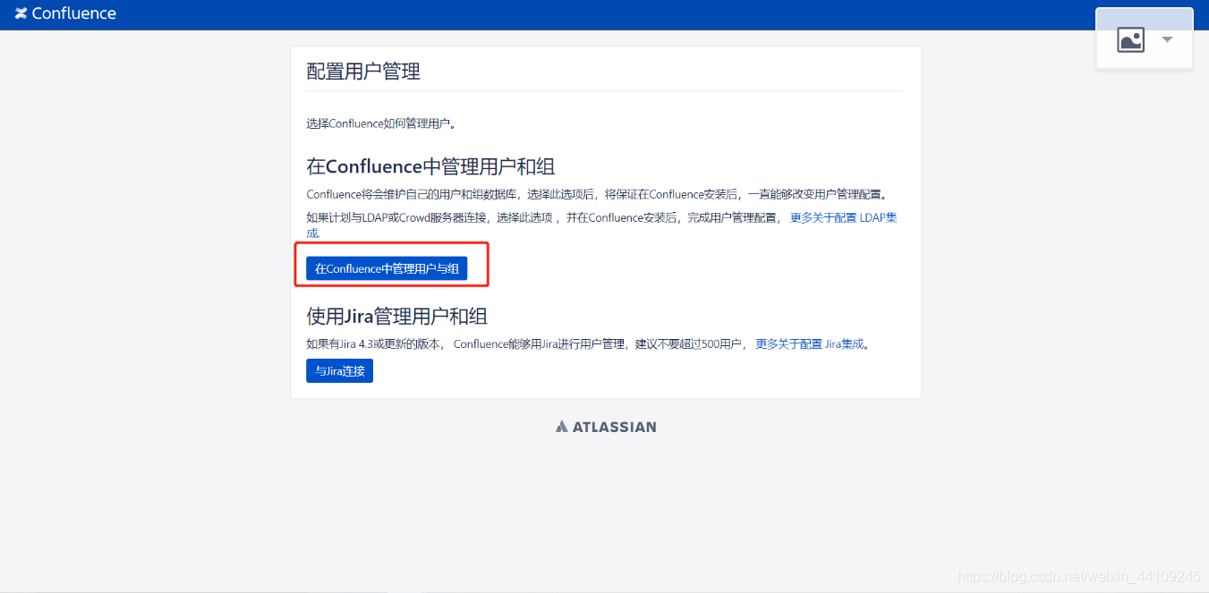Click the 使用Jira管理用户和组 heading

(x=396, y=316)
